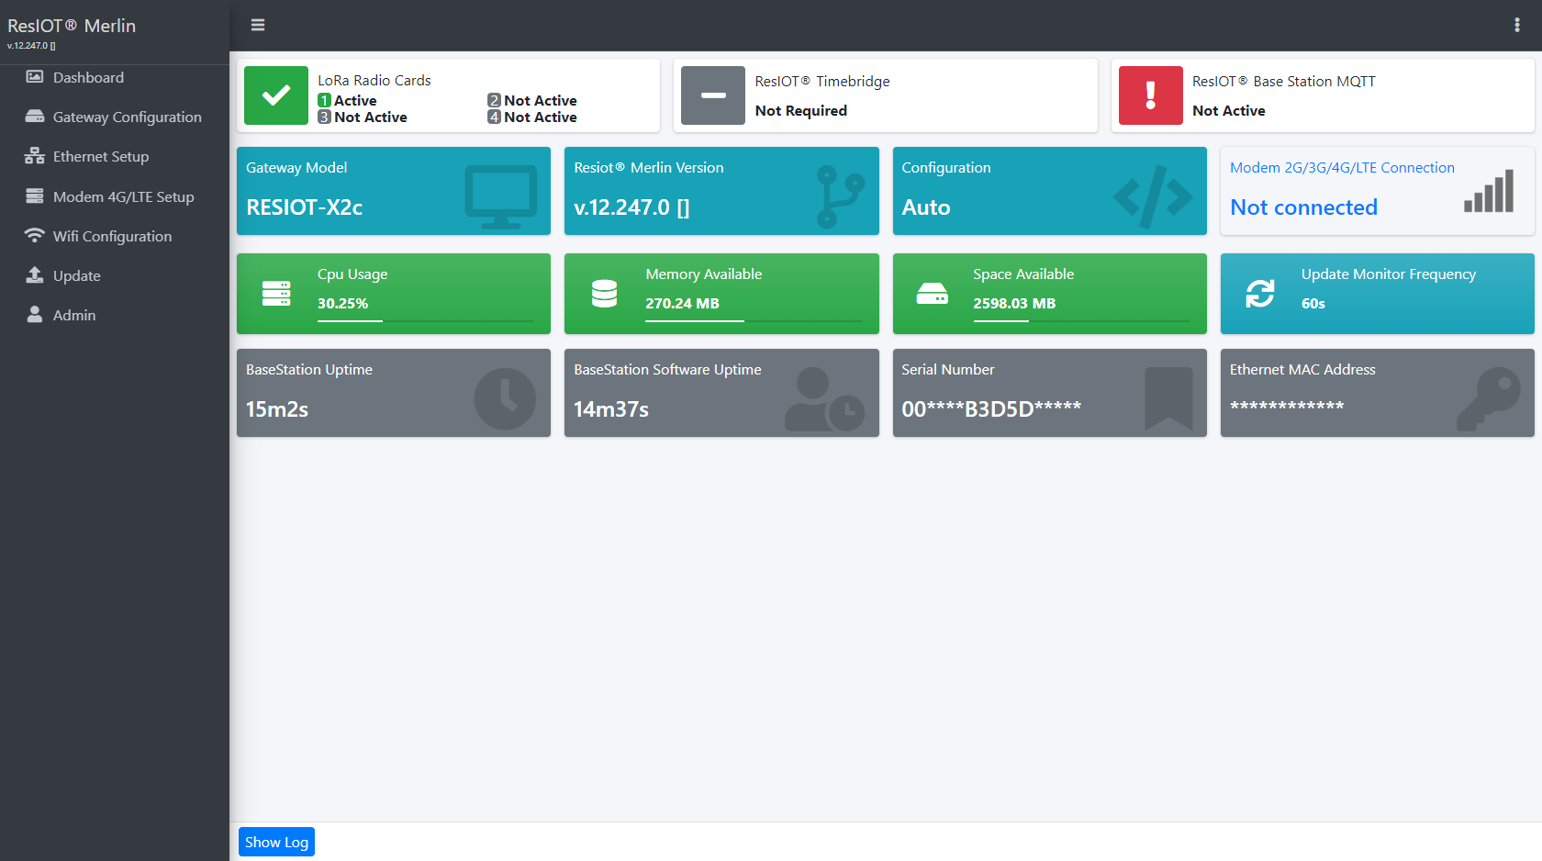Click the masked Ethernet MAC address value
This screenshot has height=861, width=1542.
tap(1287, 406)
